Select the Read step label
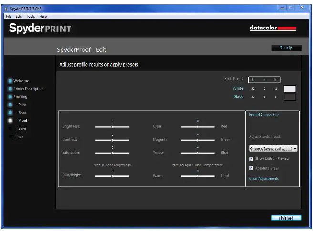The width and height of the screenshot is (313, 231). pos(22,113)
